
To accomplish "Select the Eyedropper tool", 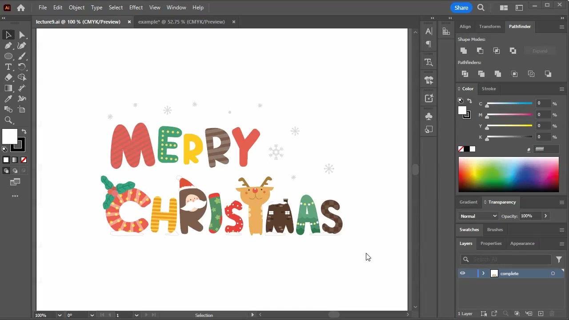I will (x=8, y=99).
